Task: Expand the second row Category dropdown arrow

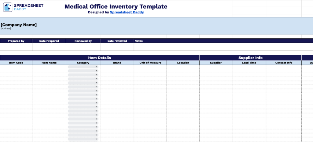Action: 97,71
